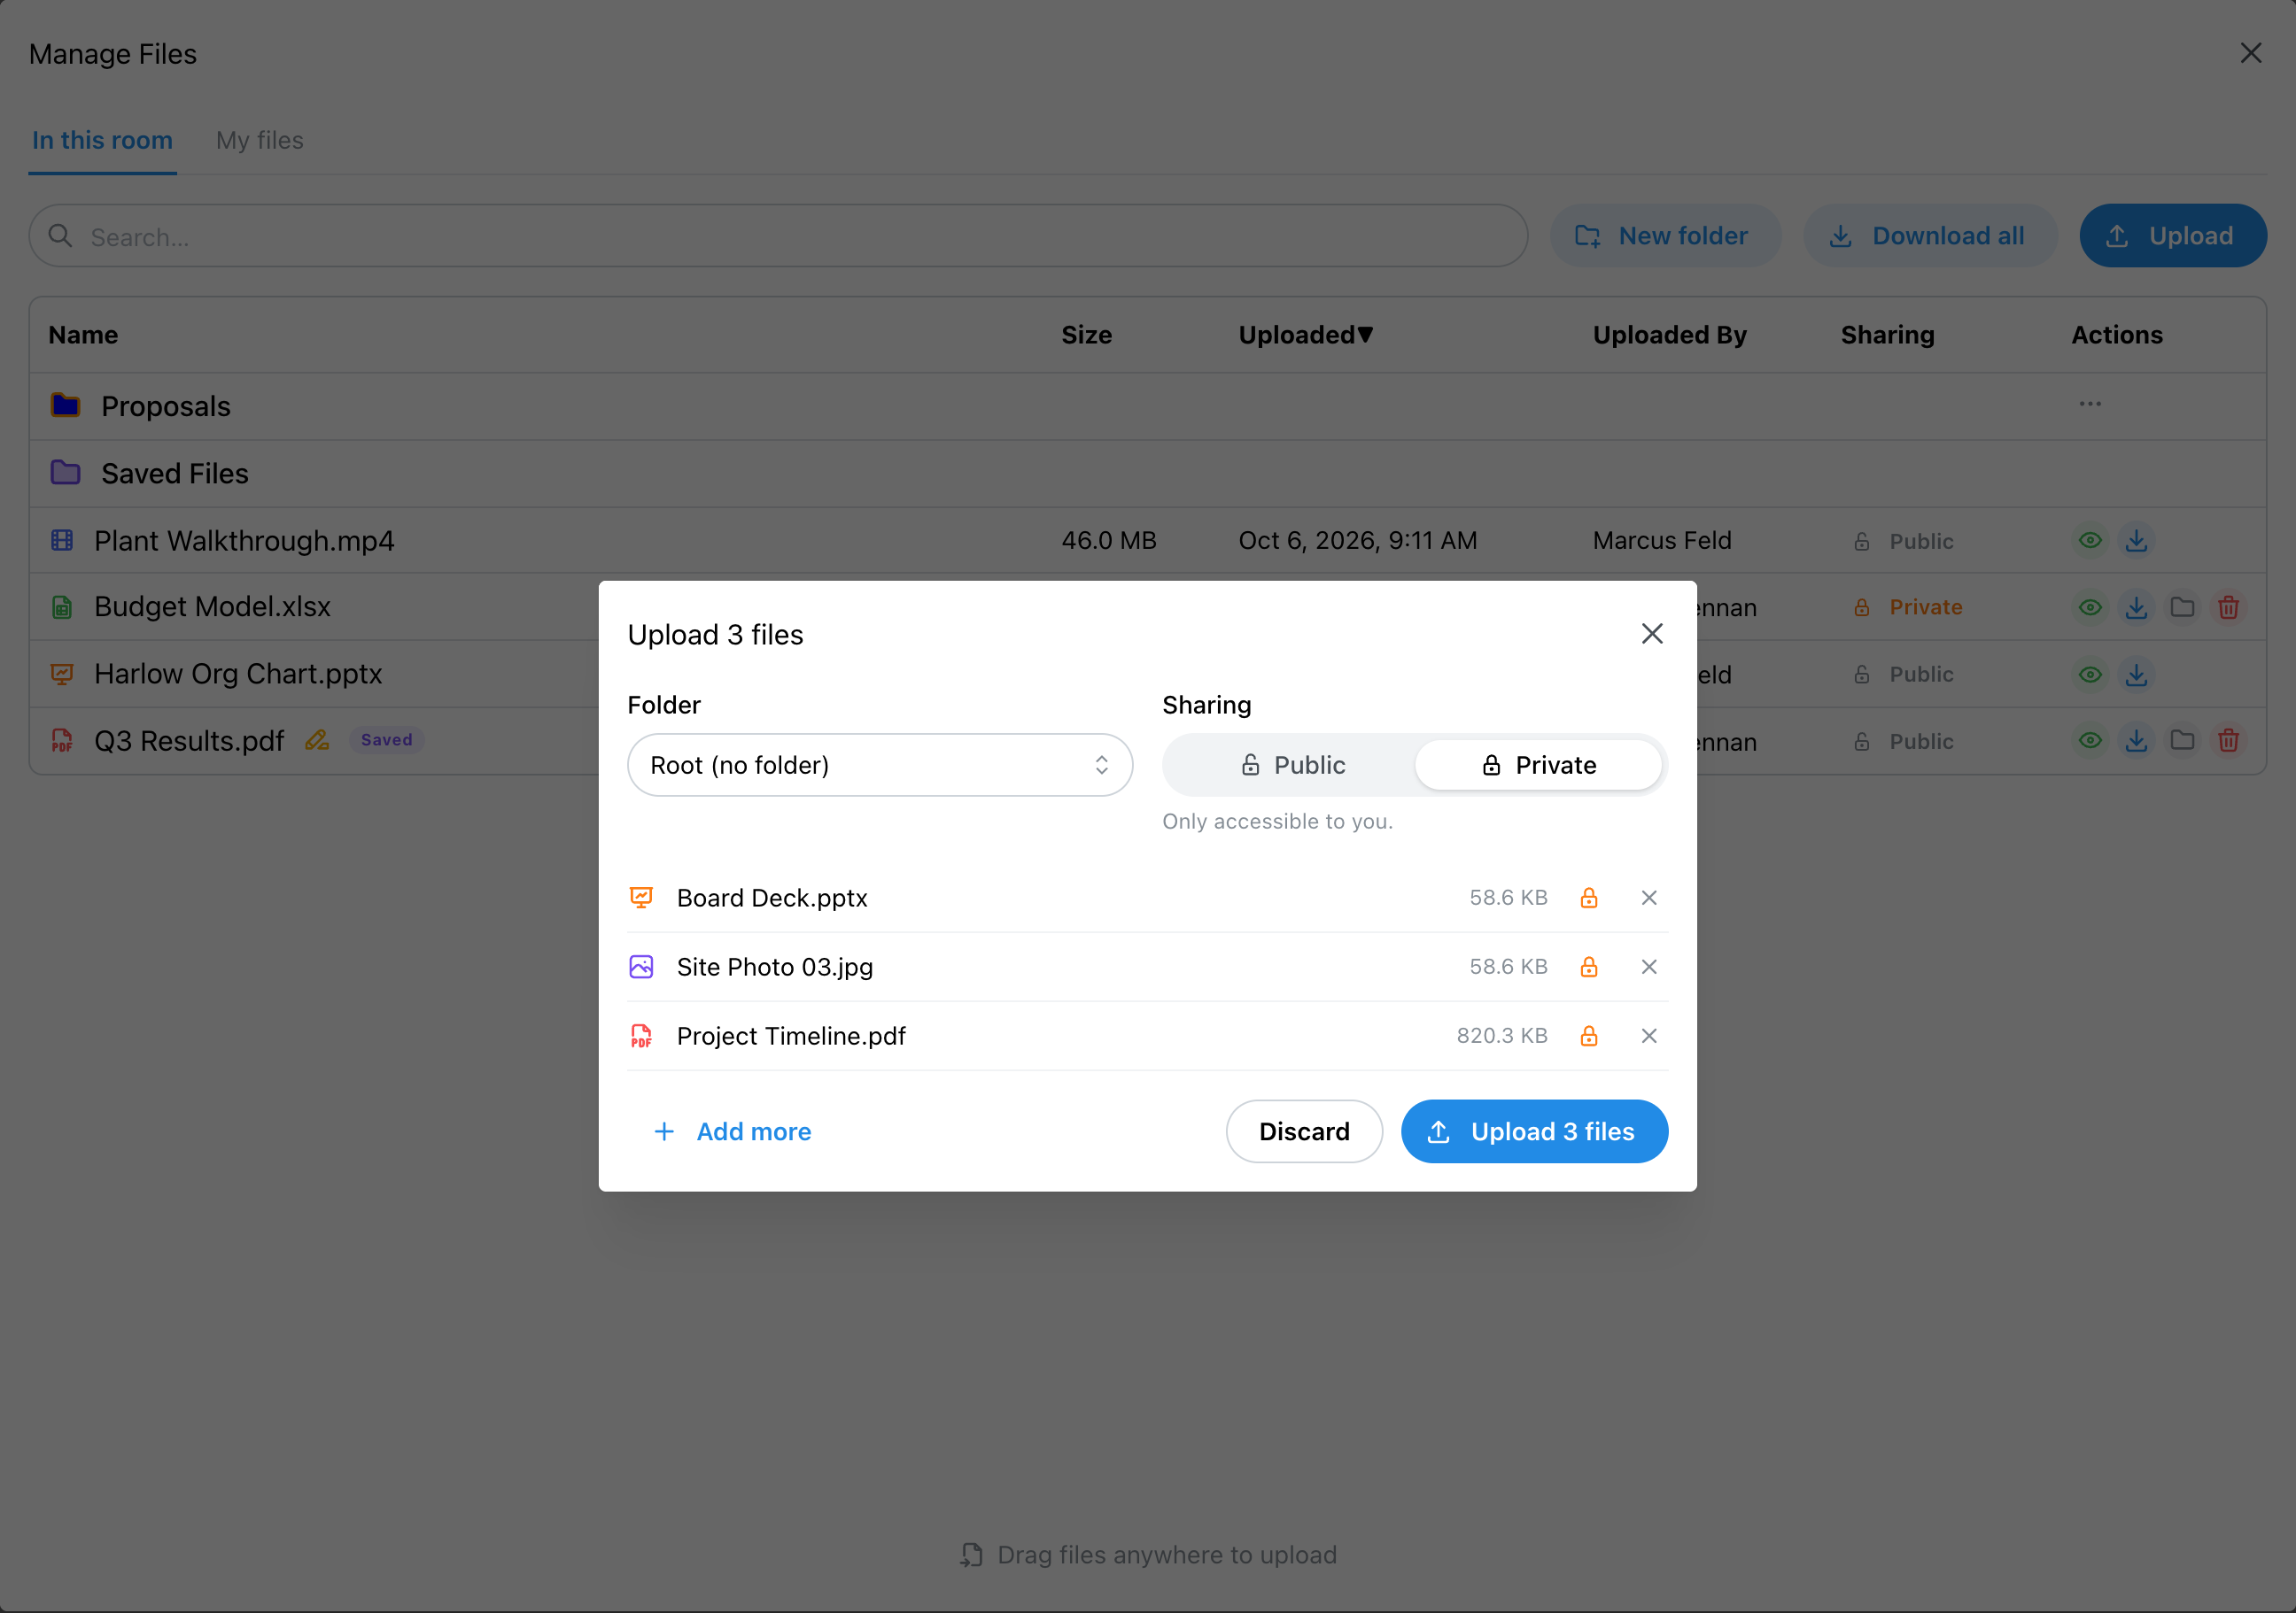2296x1613 pixels.
Task: Remove Project Timeline.pdf from upload list
Action: [1649, 1036]
